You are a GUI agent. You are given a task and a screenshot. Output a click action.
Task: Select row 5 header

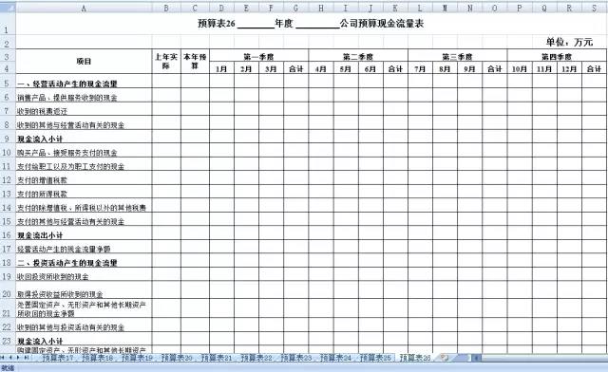pyautogui.click(x=8, y=81)
